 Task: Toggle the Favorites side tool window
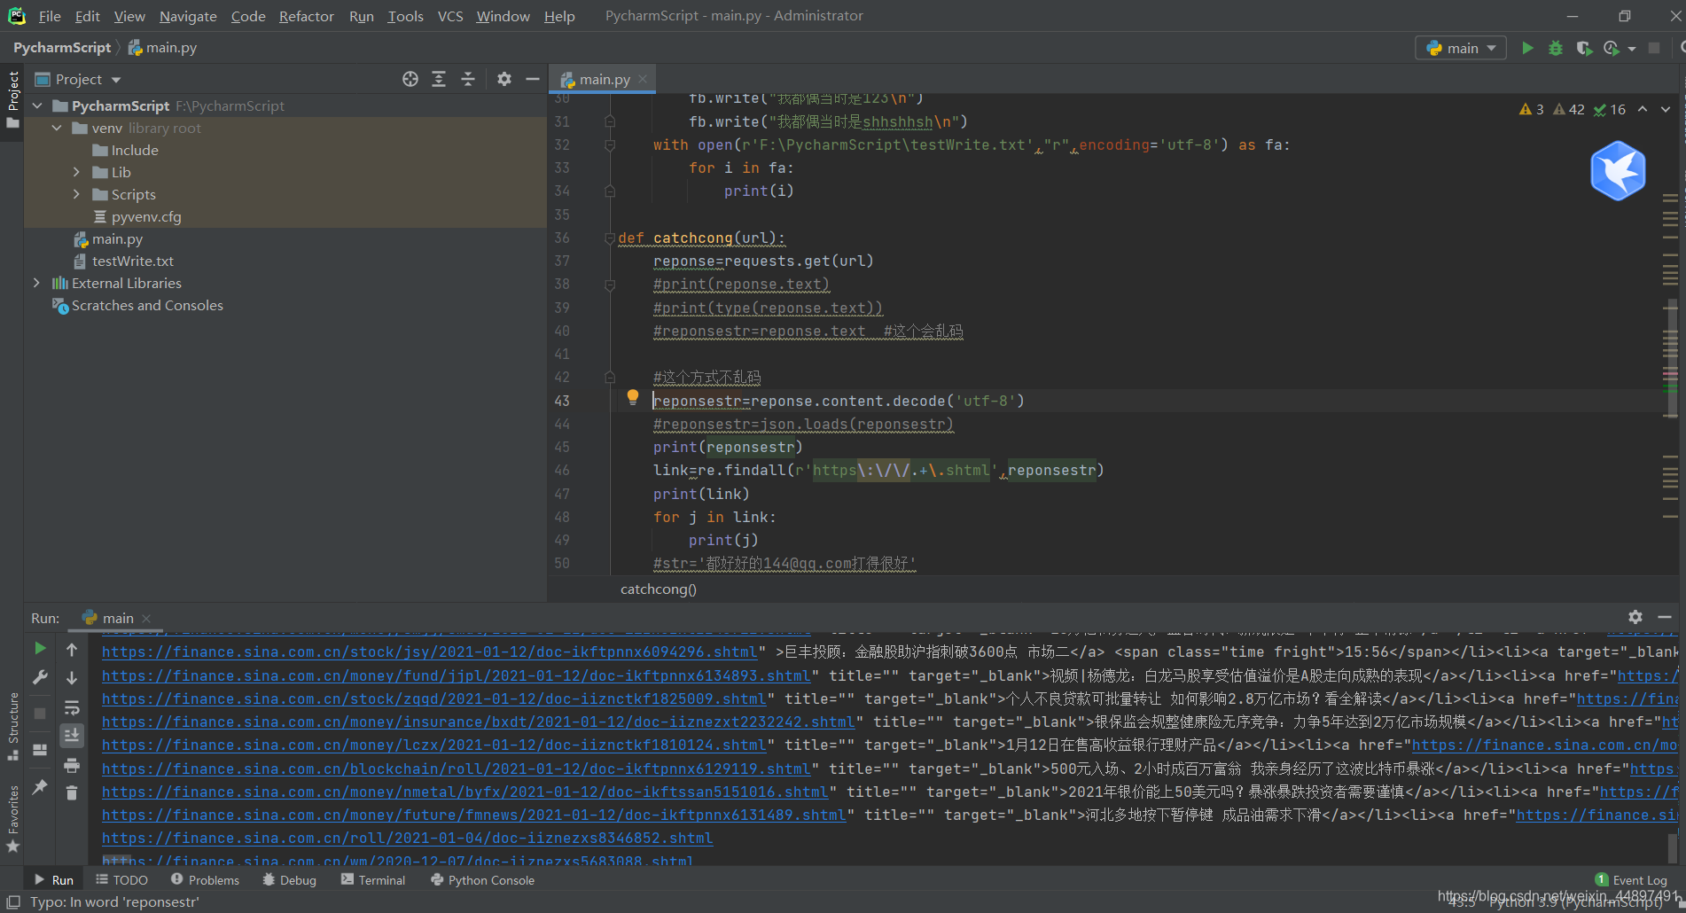coord(12,818)
